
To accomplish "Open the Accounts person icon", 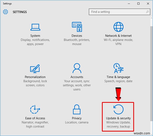I will pyautogui.click(x=77, y=68).
